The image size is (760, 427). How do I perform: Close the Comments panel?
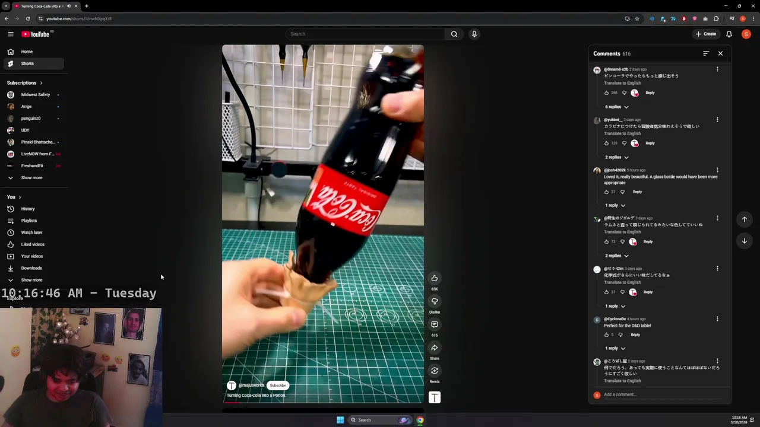point(720,53)
